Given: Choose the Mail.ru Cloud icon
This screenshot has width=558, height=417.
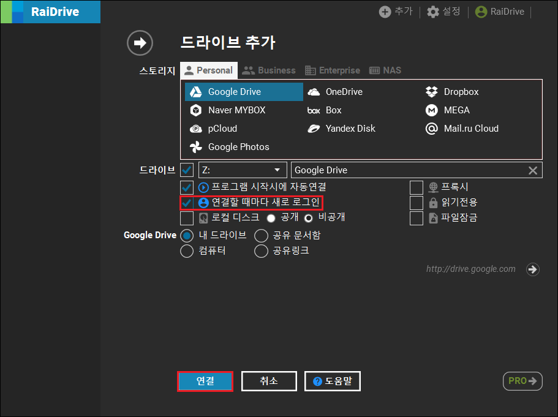Looking at the screenshot, I should [432, 129].
